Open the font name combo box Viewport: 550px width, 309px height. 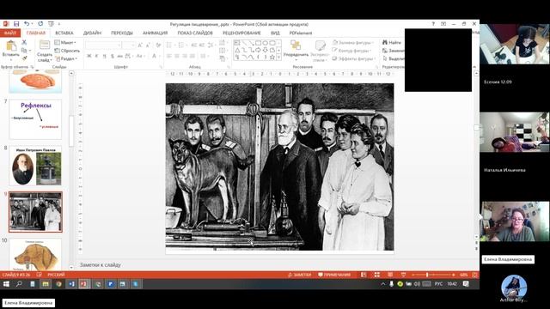103,45
